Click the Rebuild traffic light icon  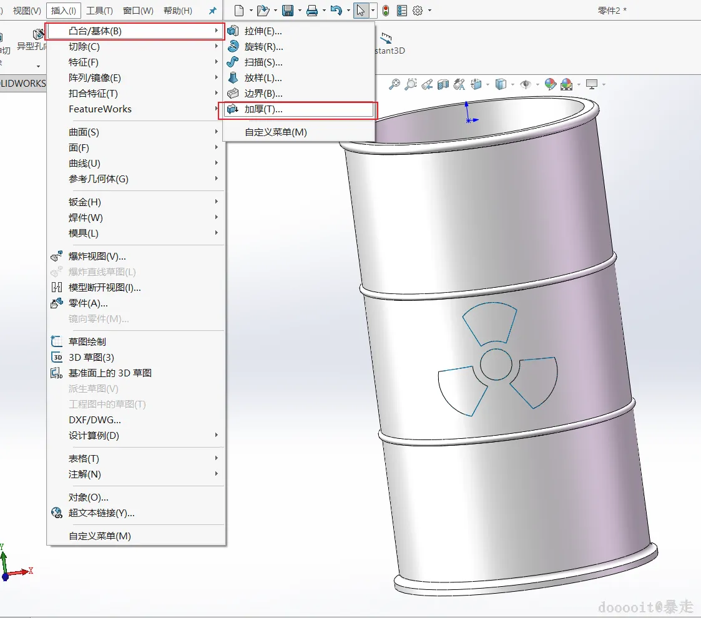(x=386, y=11)
